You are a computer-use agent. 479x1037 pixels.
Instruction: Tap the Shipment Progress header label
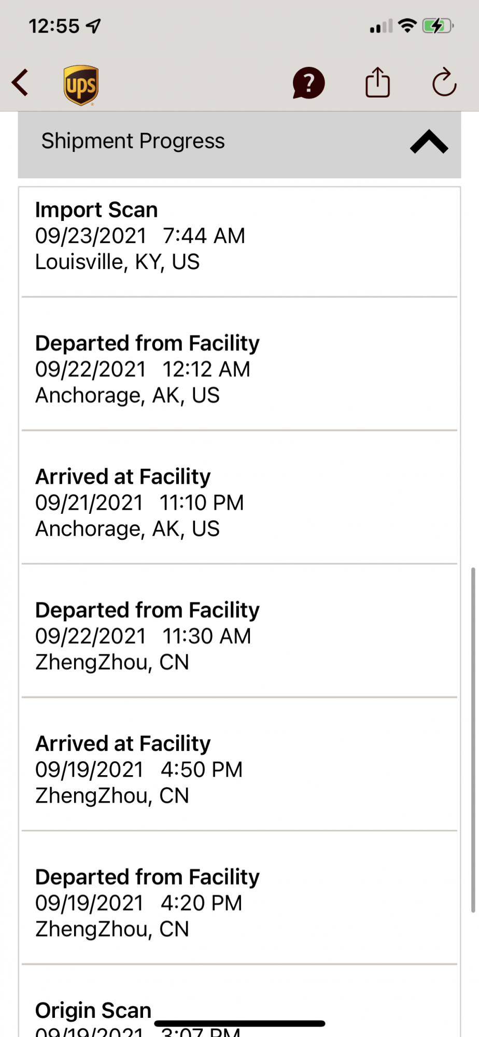(133, 141)
